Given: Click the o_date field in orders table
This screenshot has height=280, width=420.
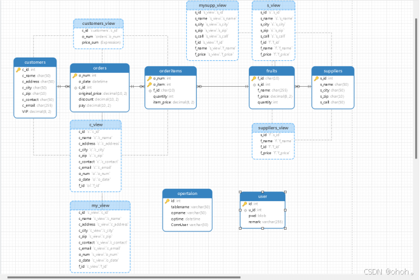Looking at the screenshot, I should tap(93, 81).
